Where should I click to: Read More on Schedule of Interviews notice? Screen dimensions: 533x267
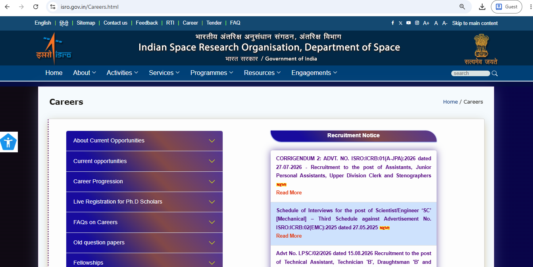(289, 236)
